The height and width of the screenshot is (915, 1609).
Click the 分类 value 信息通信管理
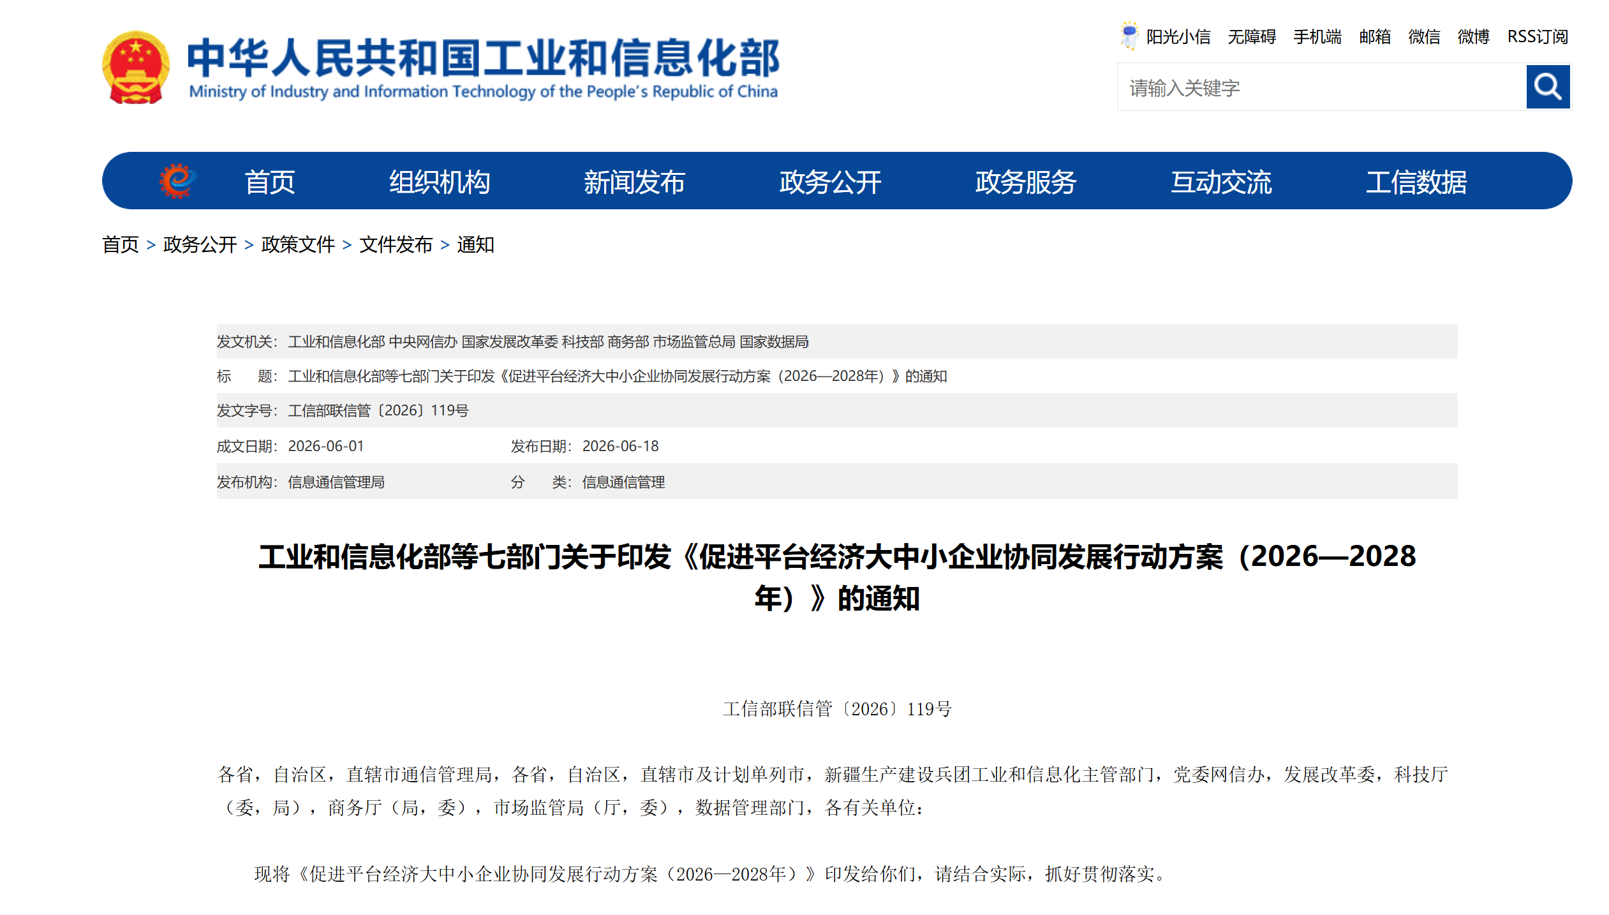pyautogui.click(x=623, y=482)
